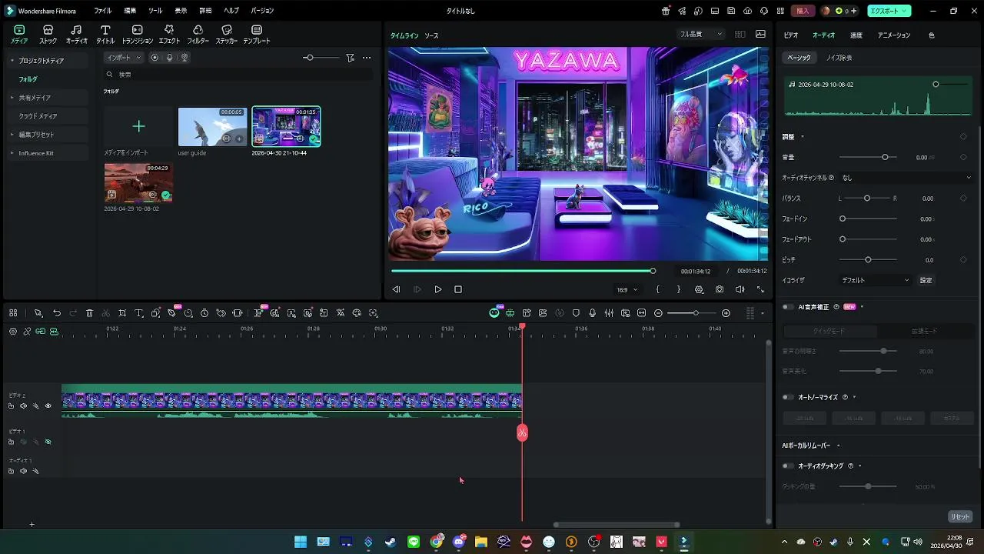Delete selected clip with trash icon
984x554 pixels.
pyautogui.click(x=89, y=313)
